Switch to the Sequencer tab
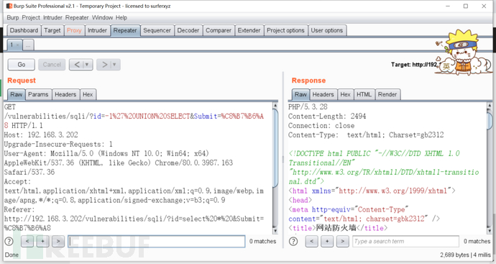 (157, 30)
